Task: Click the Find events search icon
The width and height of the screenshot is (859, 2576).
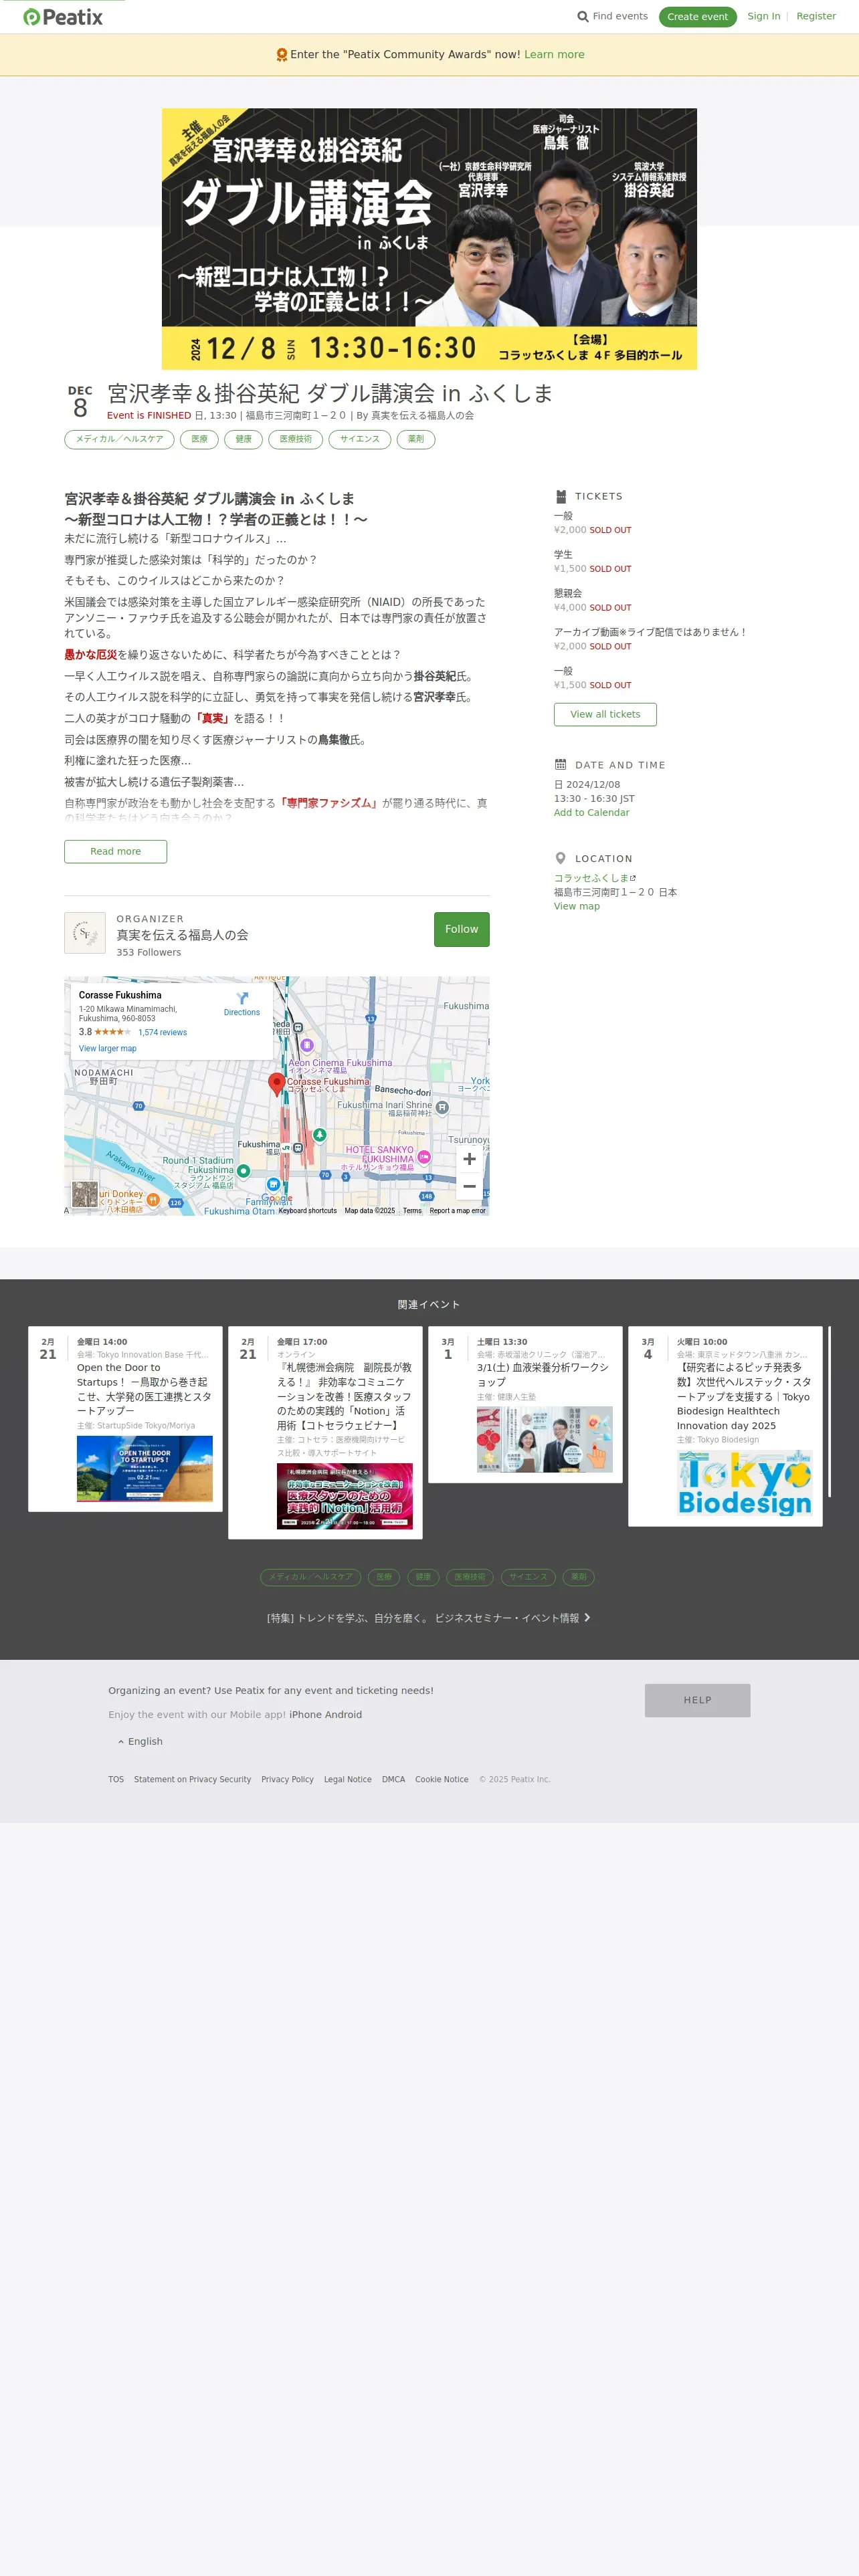Action: (x=583, y=17)
